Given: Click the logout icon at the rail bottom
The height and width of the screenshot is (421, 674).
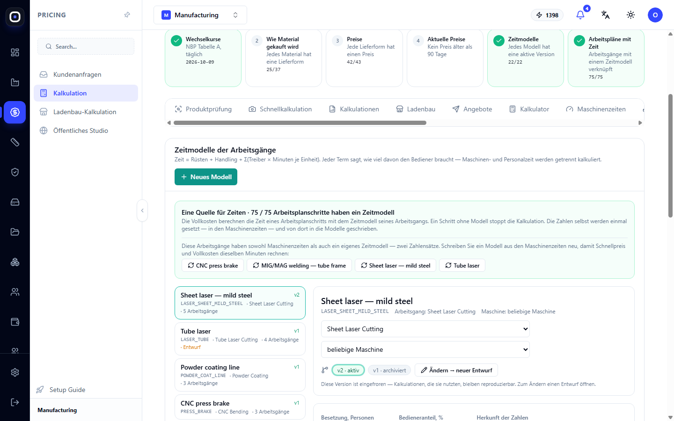Looking at the screenshot, I should click(15, 402).
